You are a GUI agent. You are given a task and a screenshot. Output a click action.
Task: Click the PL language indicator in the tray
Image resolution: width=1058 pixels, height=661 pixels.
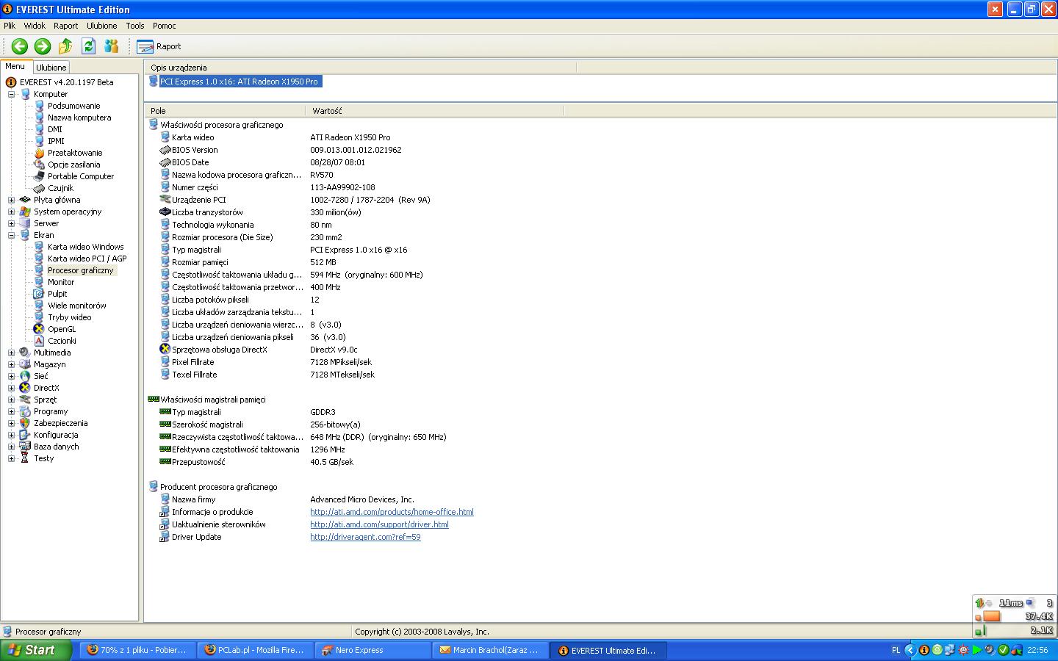tap(896, 650)
